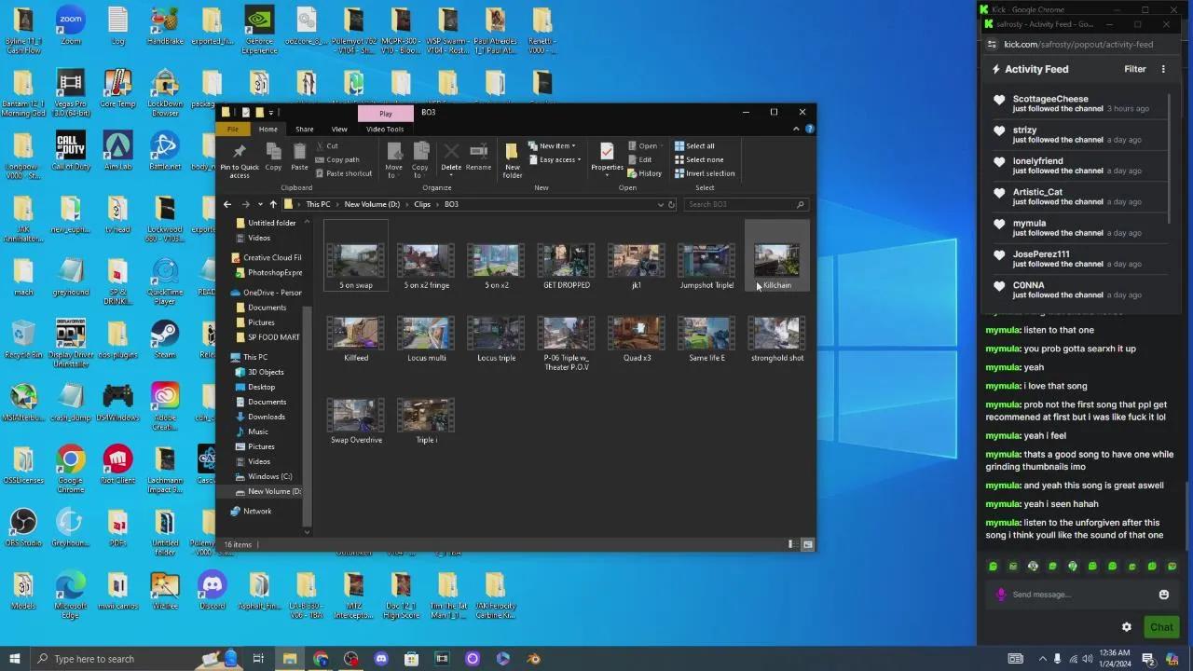Open History in the ribbon

(645, 173)
